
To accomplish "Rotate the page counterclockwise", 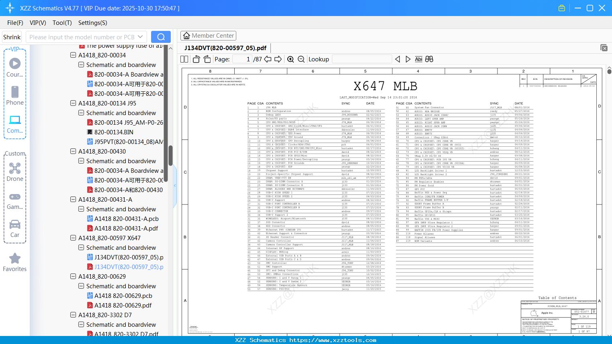I will point(196,59).
